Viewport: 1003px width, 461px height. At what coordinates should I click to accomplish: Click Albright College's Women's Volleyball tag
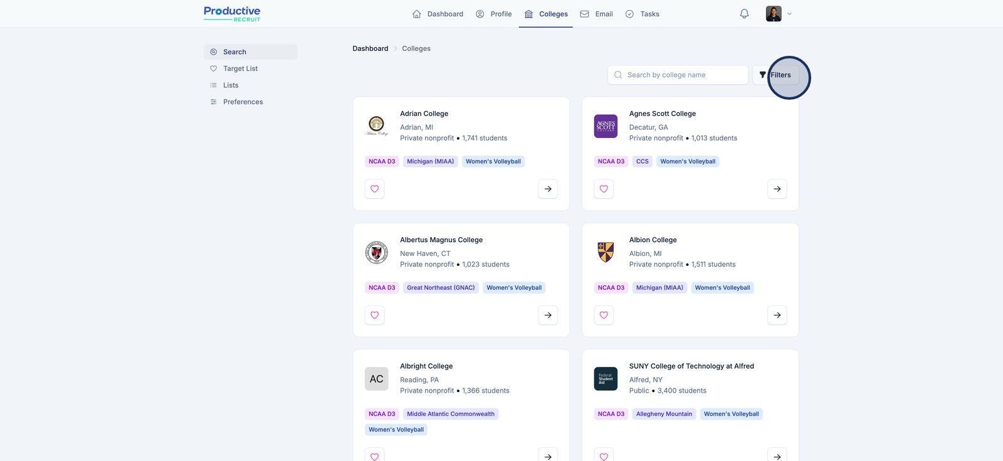tap(396, 430)
